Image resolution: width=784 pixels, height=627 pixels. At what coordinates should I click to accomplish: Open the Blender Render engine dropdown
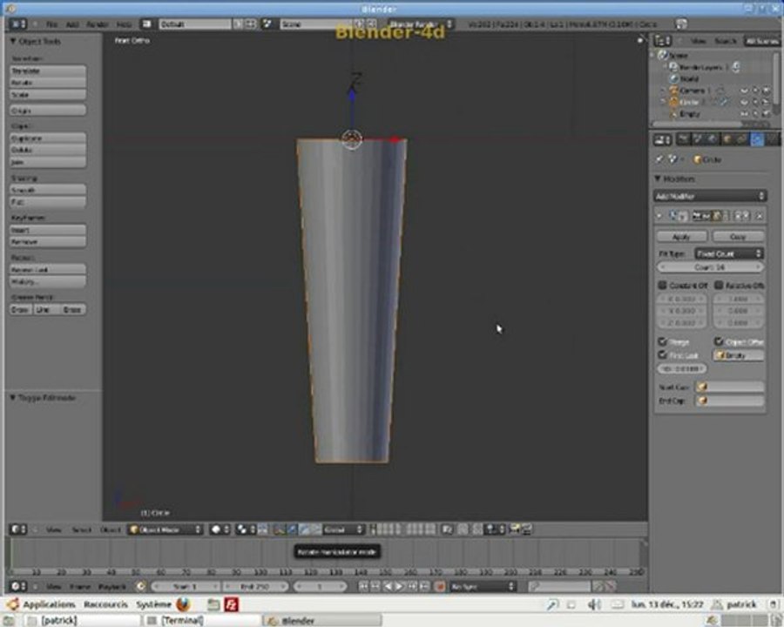click(421, 24)
